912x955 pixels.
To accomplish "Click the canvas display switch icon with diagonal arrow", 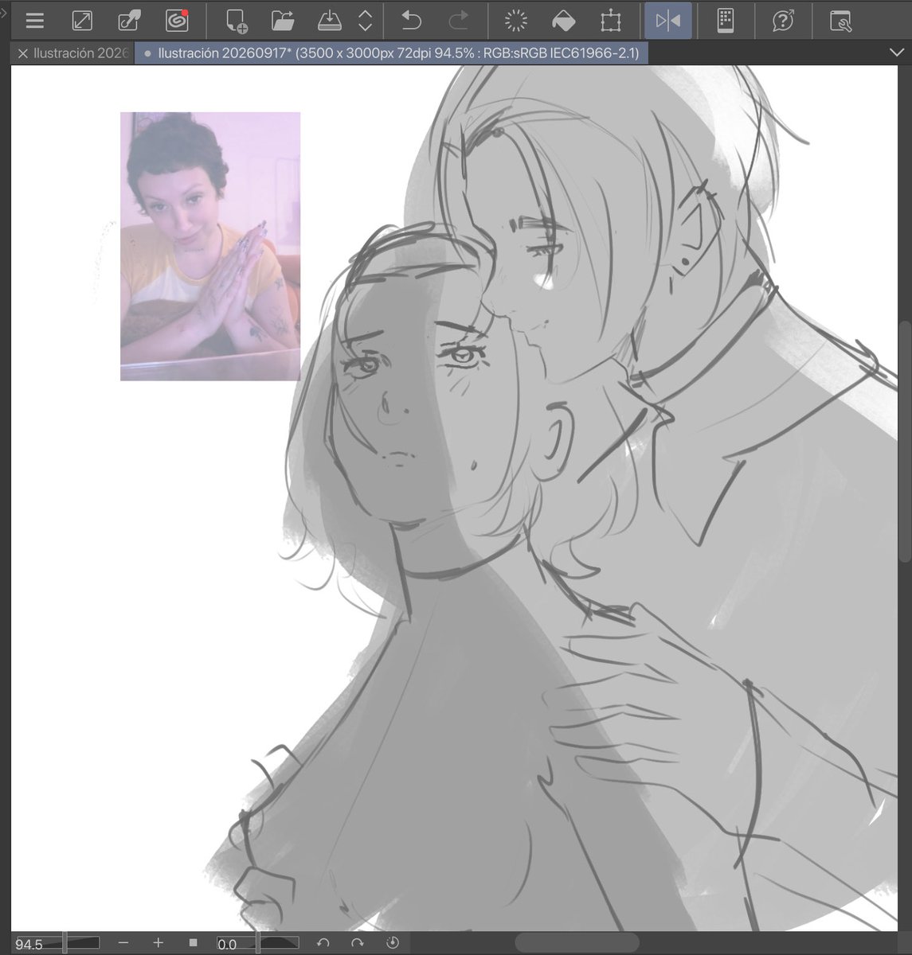I will [82, 21].
